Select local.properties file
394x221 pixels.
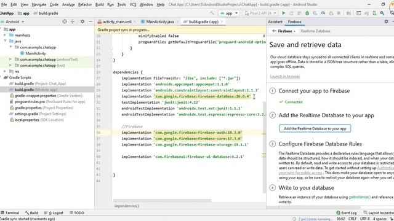click(x=37, y=120)
